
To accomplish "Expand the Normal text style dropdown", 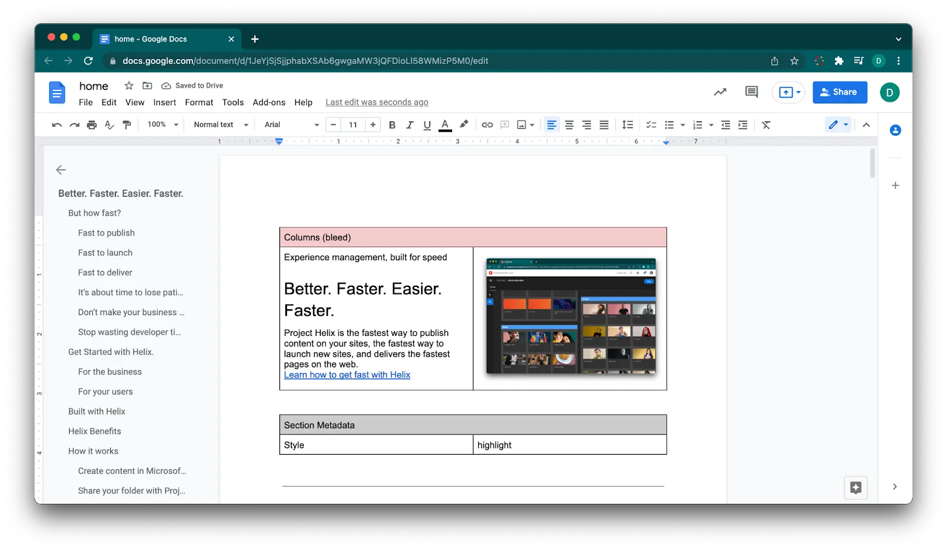I will (x=221, y=125).
